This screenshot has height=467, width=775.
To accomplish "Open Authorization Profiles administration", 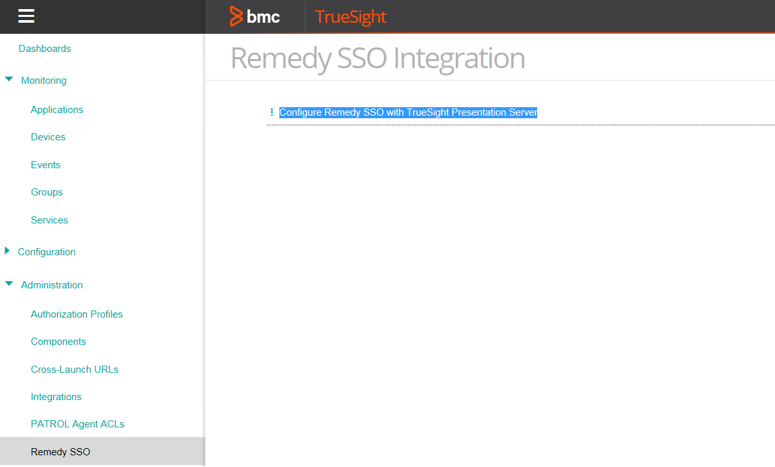I will 77,314.
